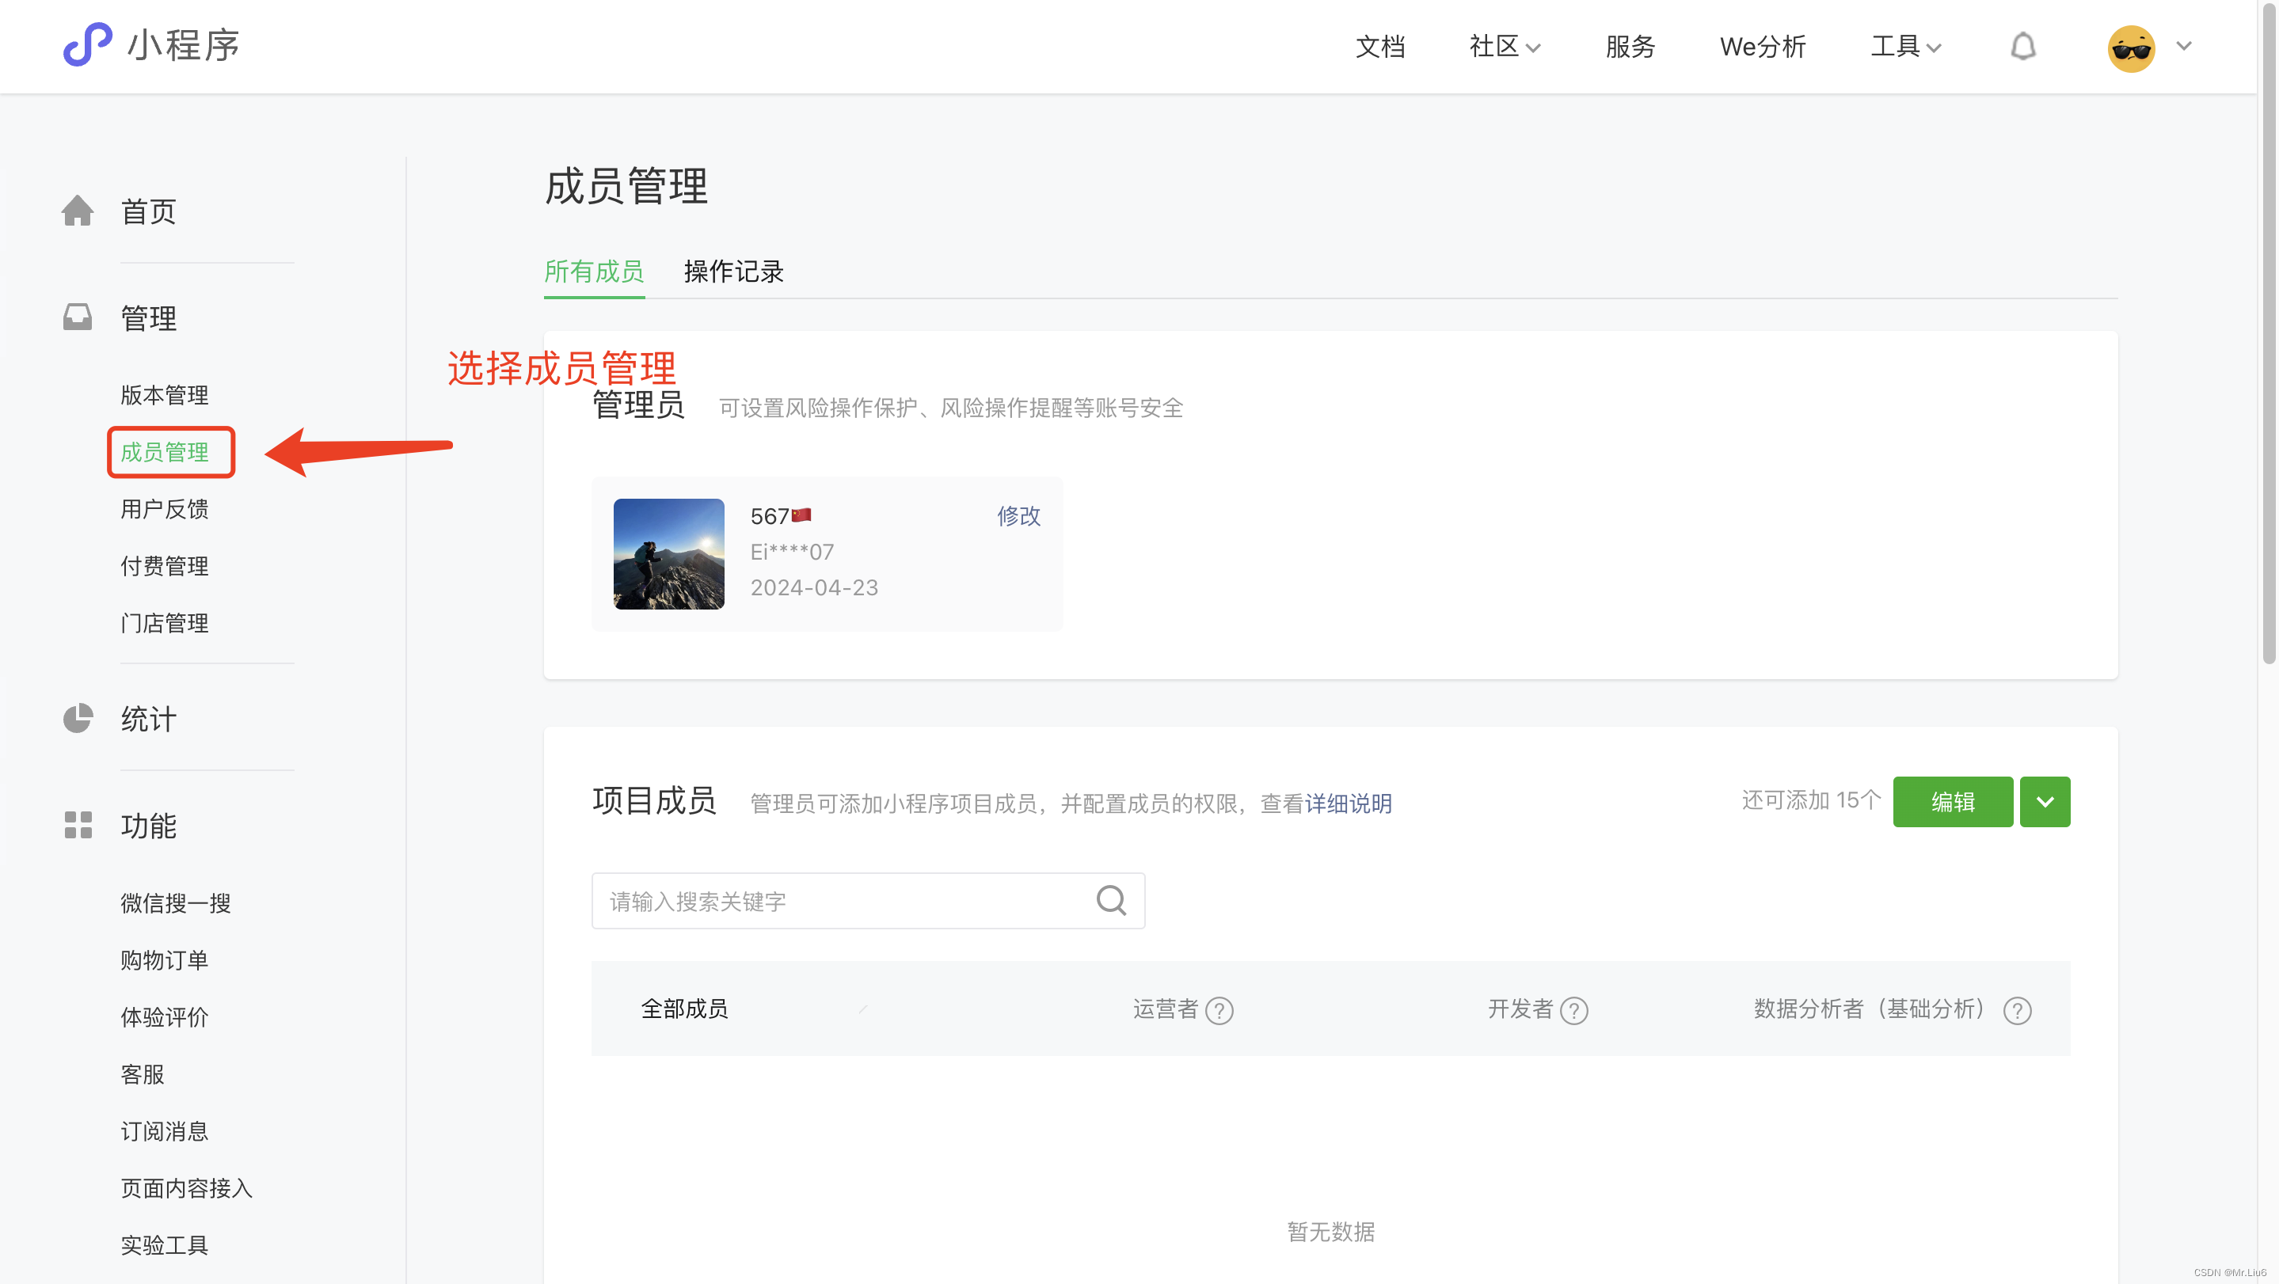
Task: Click help icon next to 开发者
Action: point(1574,1010)
